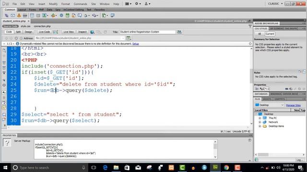Image resolution: width=307 pixels, height=172 pixels.
Task: Click the Named Anchor insert icon
Action: pyautogui.click(x=19, y=15)
